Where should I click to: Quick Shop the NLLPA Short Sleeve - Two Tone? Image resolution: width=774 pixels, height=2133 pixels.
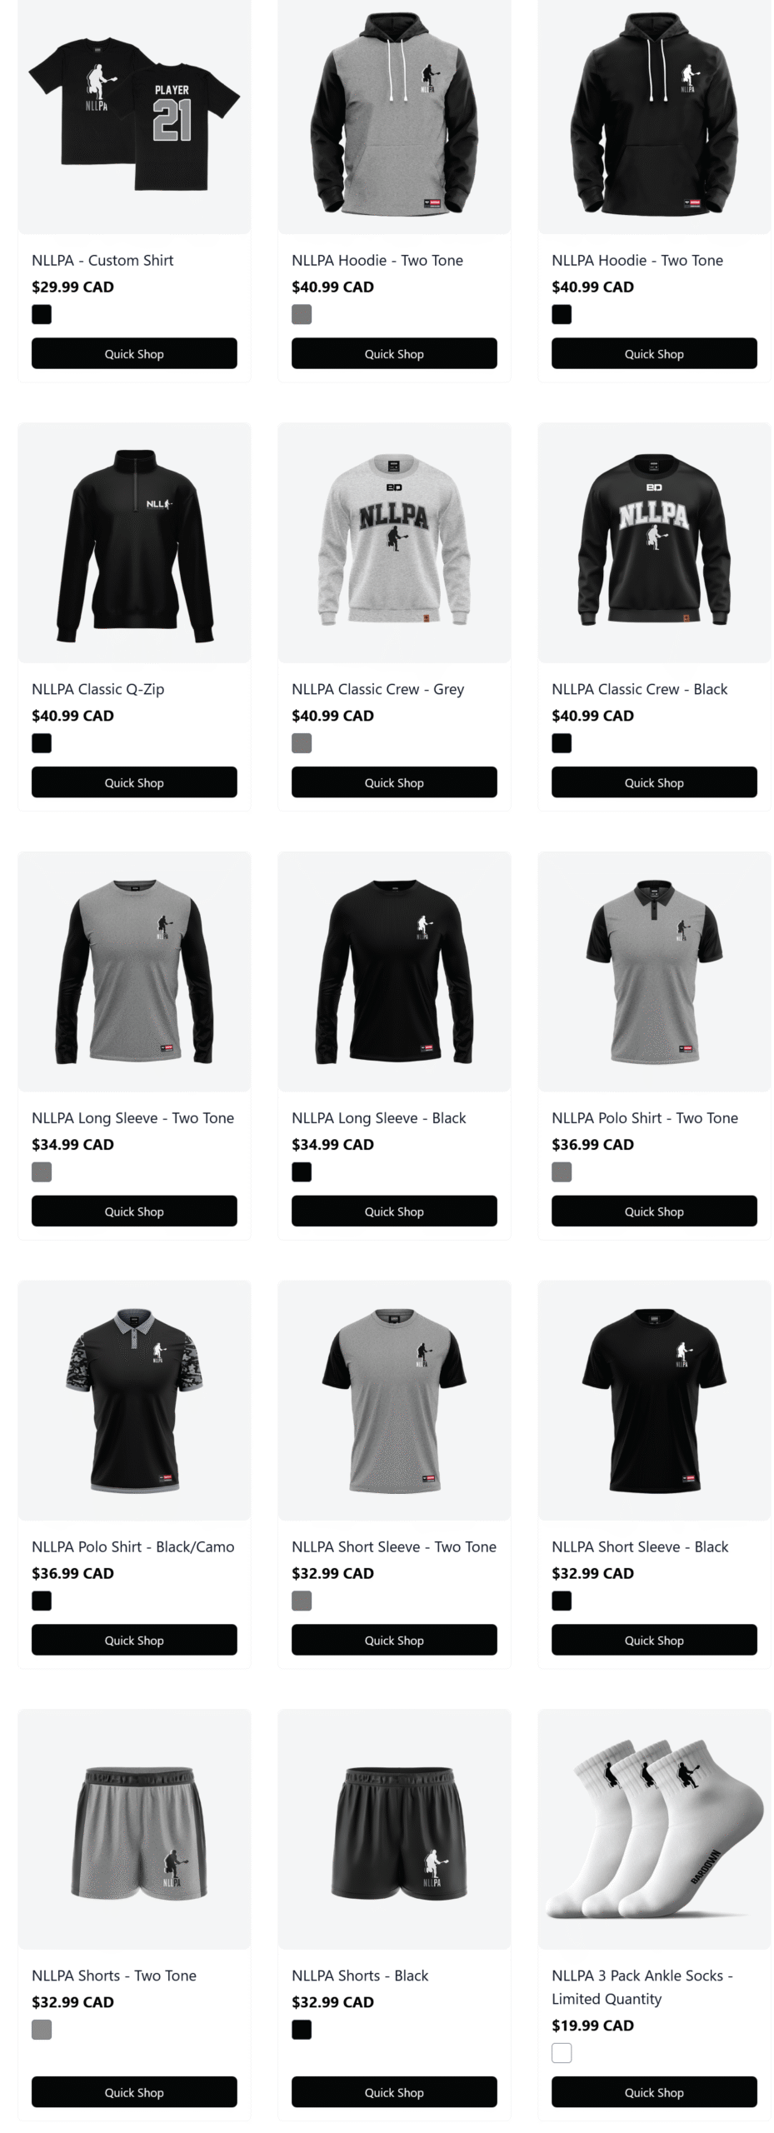point(394,1640)
